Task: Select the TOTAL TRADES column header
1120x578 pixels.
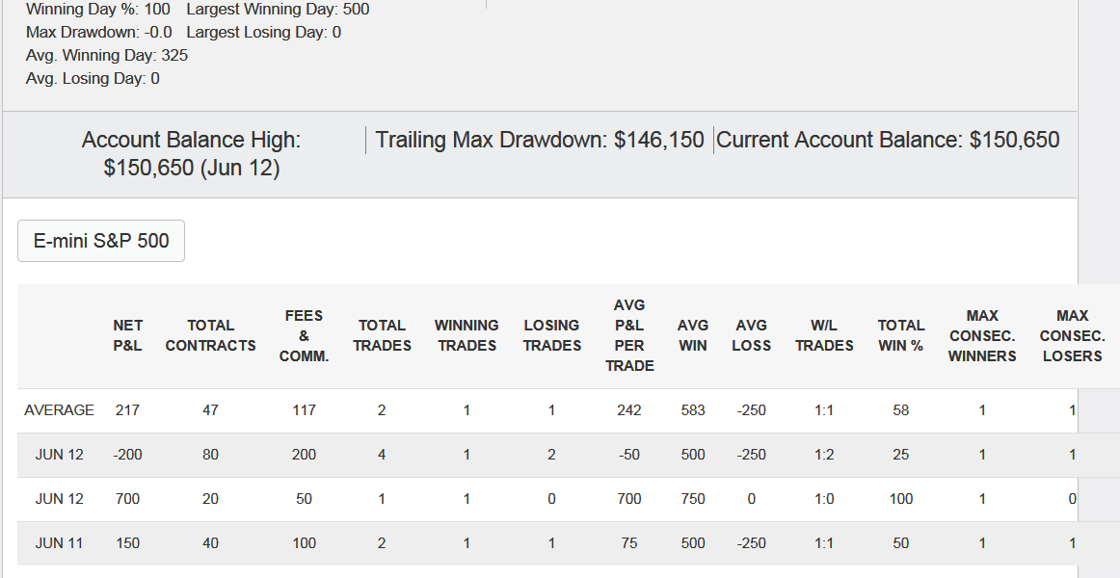Action: pos(382,335)
